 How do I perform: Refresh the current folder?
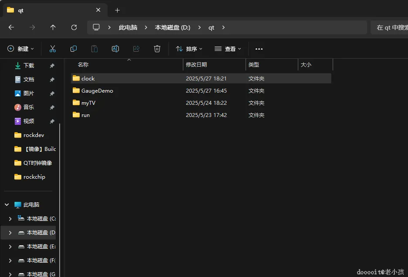click(74, 27)
